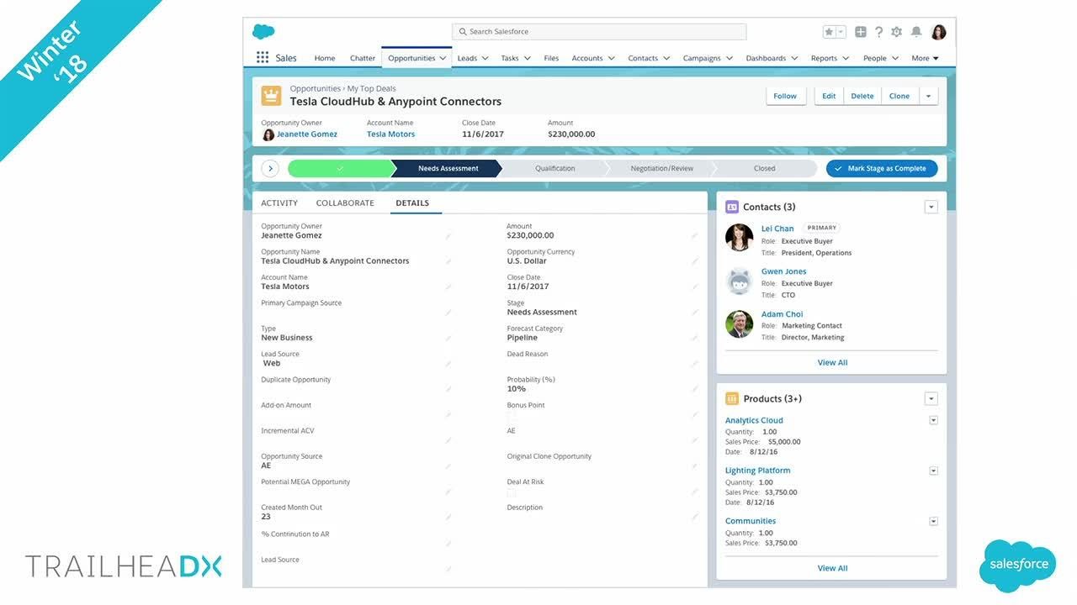Open the Tesla Motors account link in header
Viewport: 1077px width, 605px height.
coord(390,134)
